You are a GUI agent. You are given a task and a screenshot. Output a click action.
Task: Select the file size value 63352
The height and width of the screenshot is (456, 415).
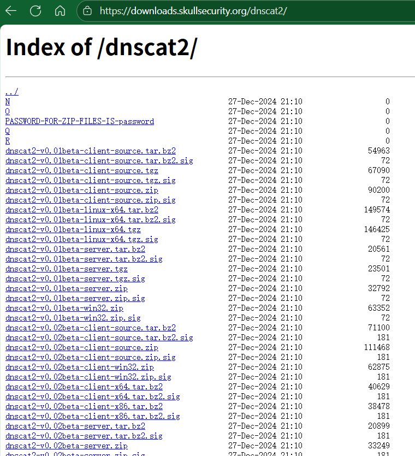[x=378, y=308]
